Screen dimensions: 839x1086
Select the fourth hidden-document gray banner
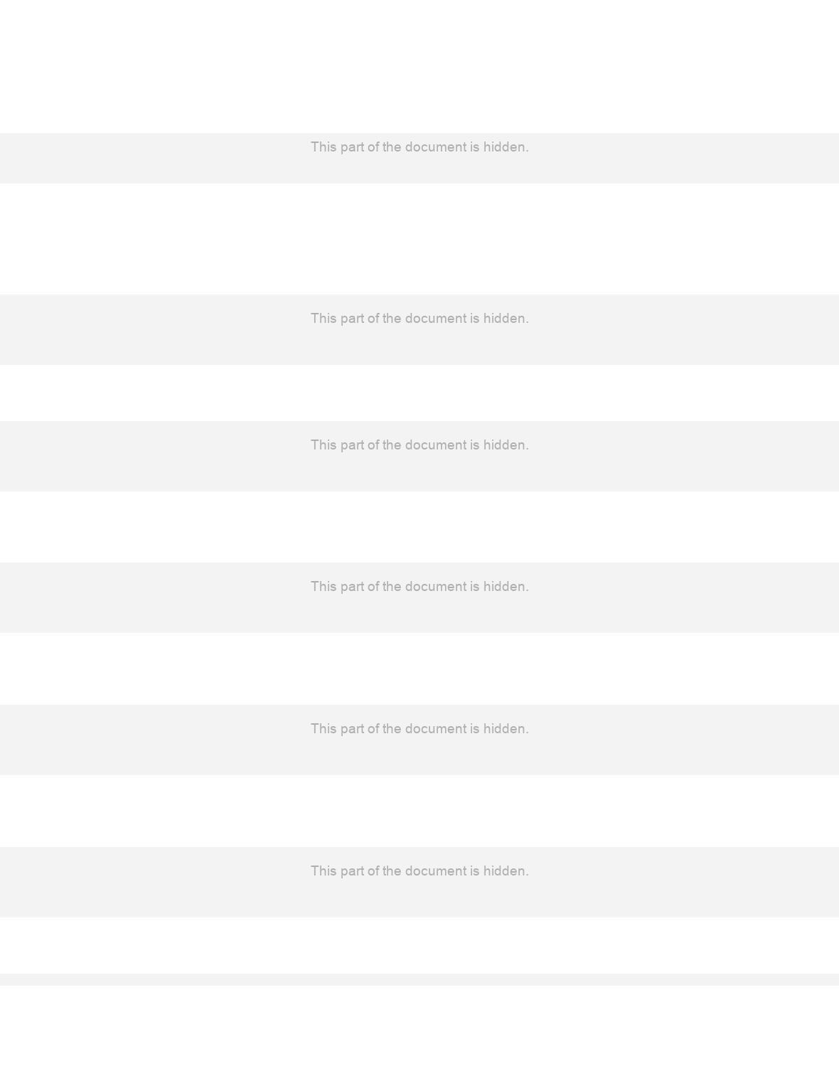click(419, 597)
